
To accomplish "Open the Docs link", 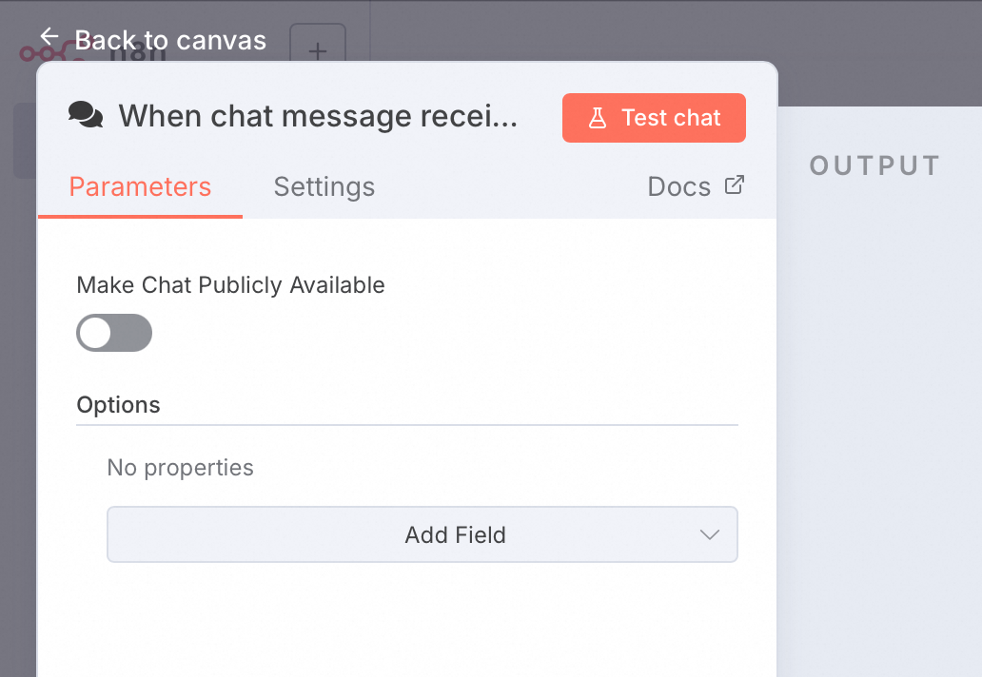I will click(x=679, y=186).
